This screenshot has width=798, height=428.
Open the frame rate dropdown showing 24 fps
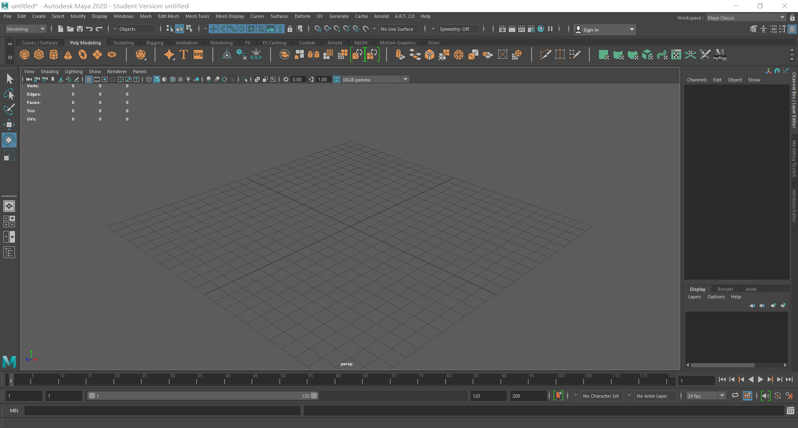(704, 396)
